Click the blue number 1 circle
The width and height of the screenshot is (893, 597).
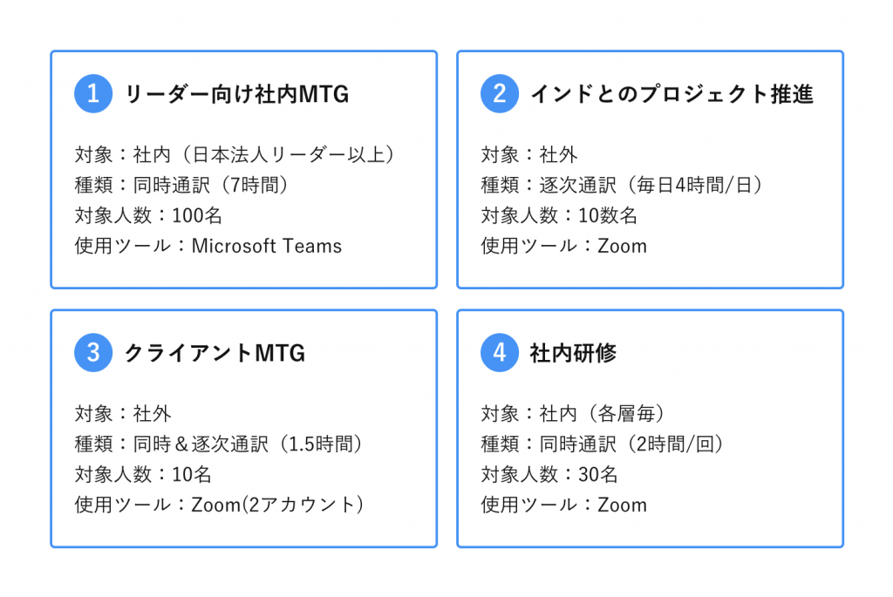[93, 94]
